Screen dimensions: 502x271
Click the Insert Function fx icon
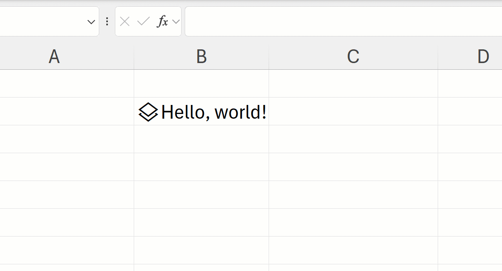162,22
